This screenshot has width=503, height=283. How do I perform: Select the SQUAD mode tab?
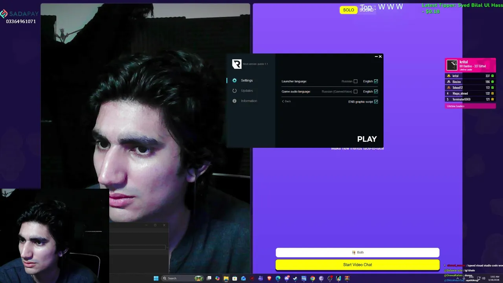tap(366, 10)
